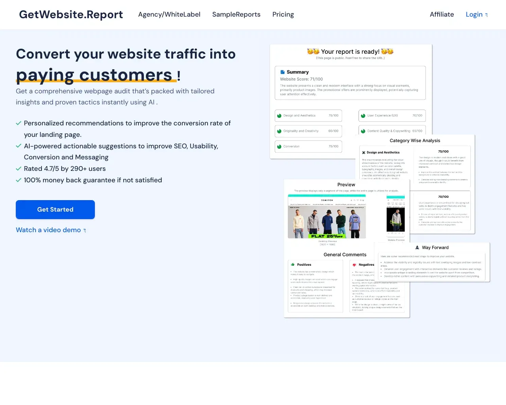The width and height of the screenshot is (506, 405).
Task: Click "Your report is ready!" heading
Action: (350, 51)
